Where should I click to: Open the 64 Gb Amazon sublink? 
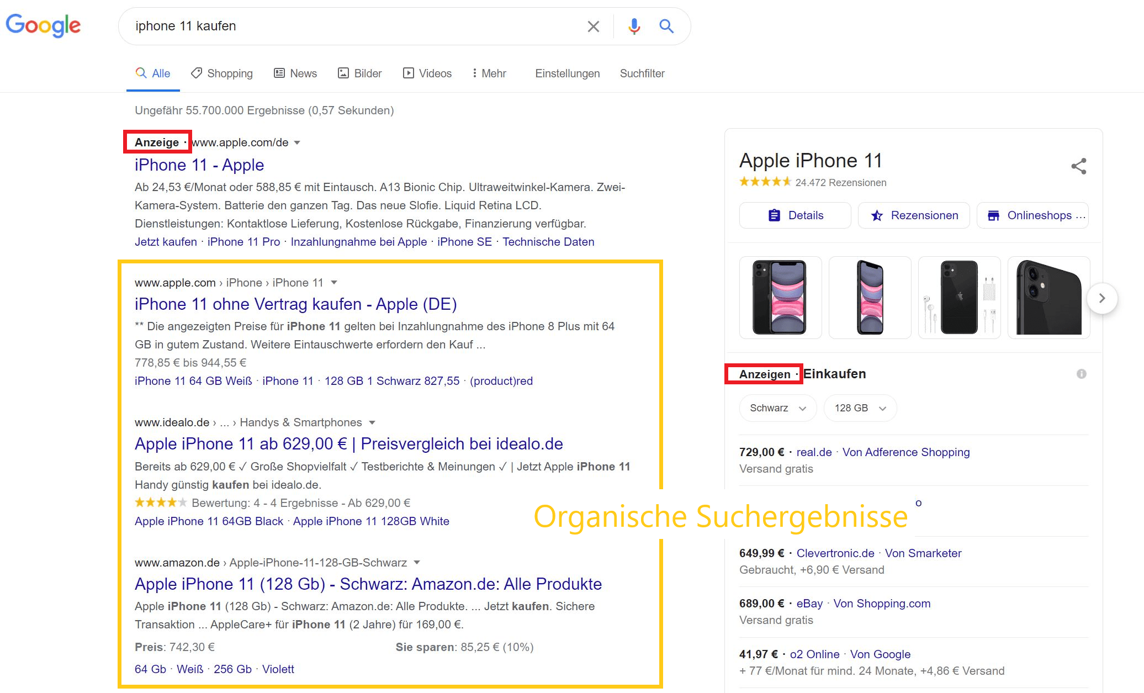150,669
